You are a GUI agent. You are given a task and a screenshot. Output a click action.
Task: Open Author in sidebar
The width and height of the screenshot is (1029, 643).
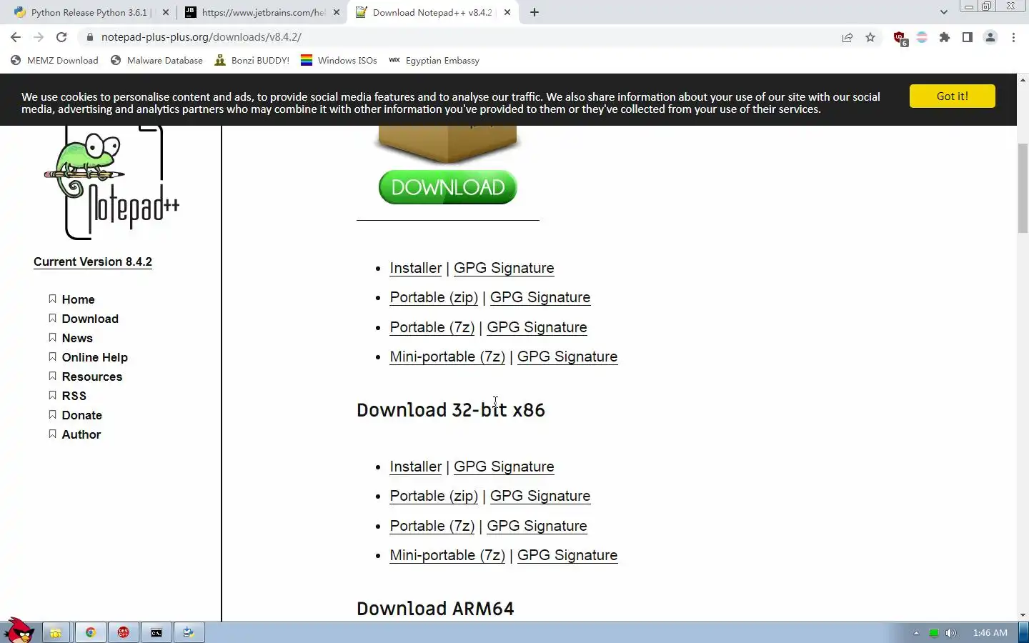(81, 434)
